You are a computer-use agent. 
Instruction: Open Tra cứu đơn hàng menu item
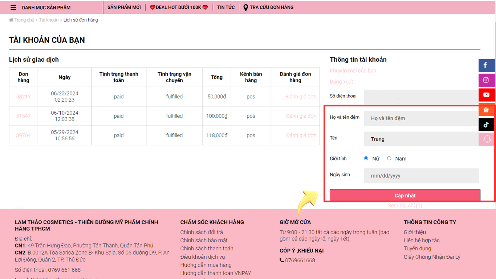pos(272,7)
